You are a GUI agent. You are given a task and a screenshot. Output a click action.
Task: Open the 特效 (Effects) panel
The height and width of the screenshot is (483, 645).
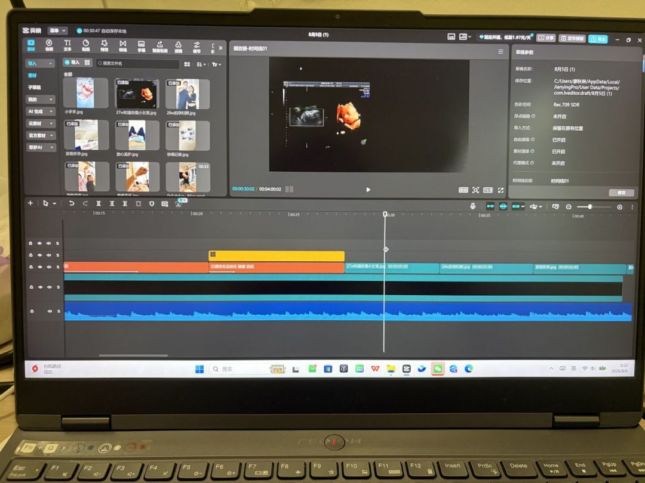point(105,45)
